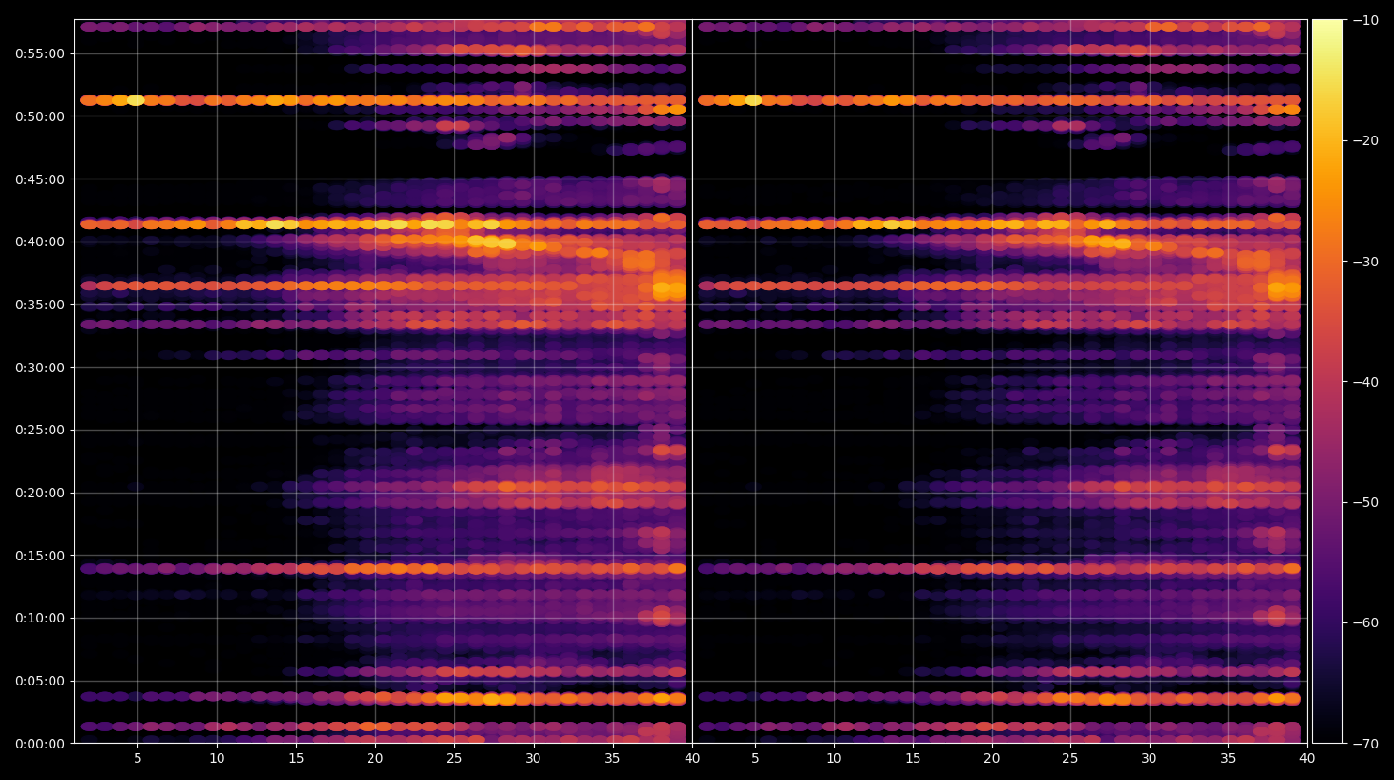The image size is (1394, 780).
Task: Click the 0:25:00 time axis label
Action: (40, 430)
